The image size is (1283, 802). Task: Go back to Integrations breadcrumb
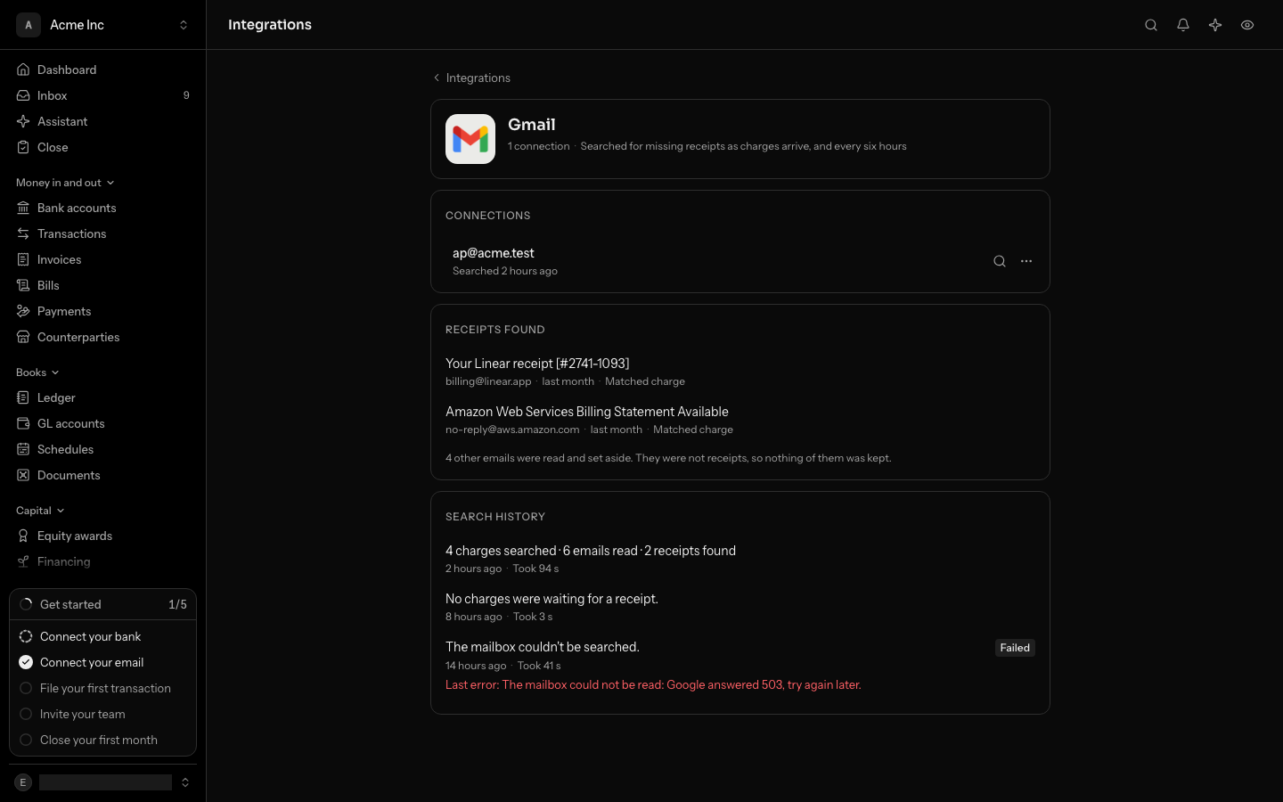471,78
